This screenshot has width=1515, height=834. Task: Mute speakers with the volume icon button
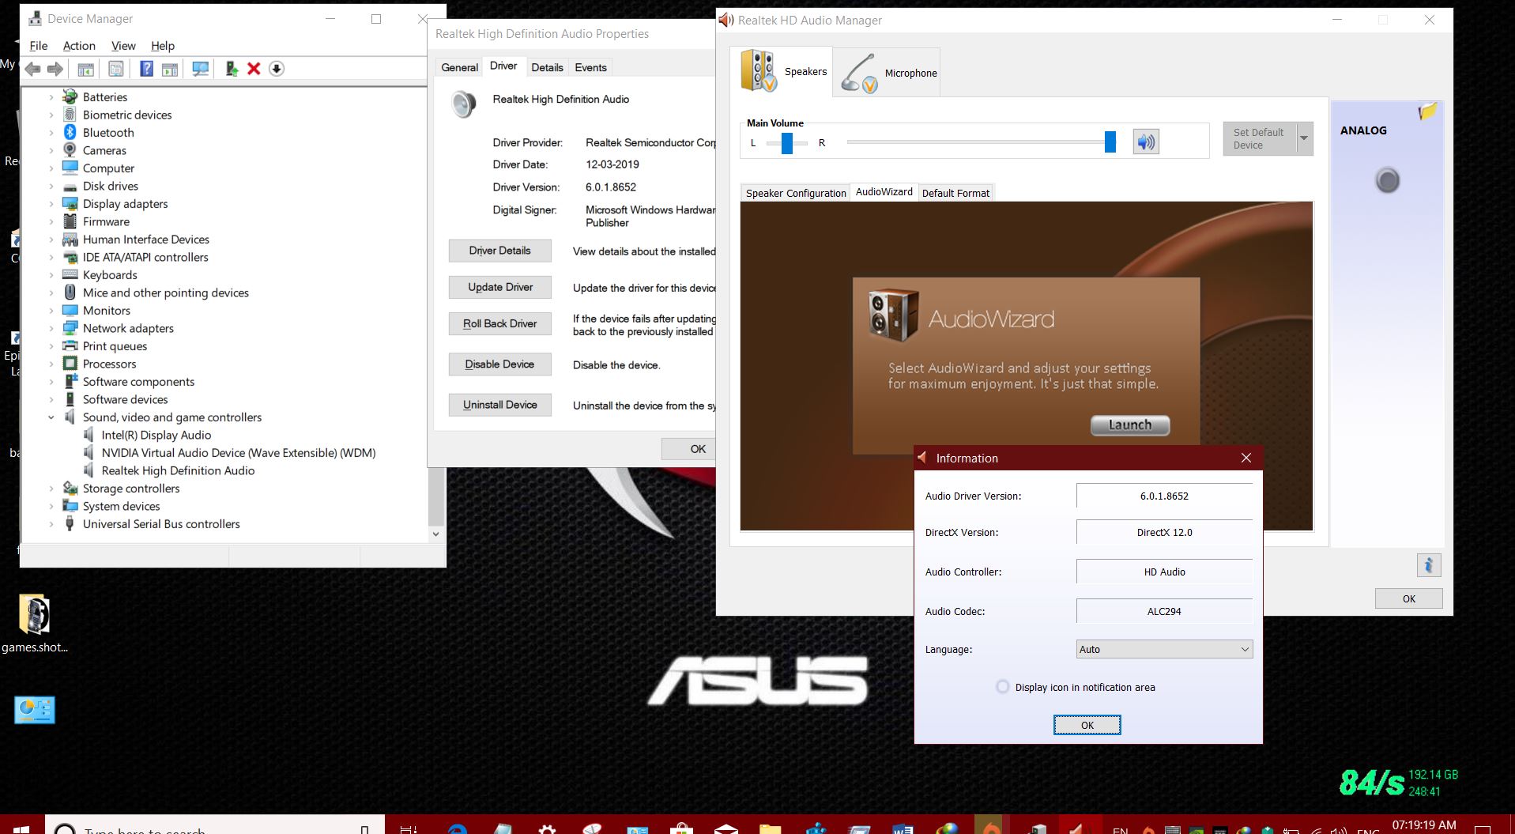[x=1145, y=142]
